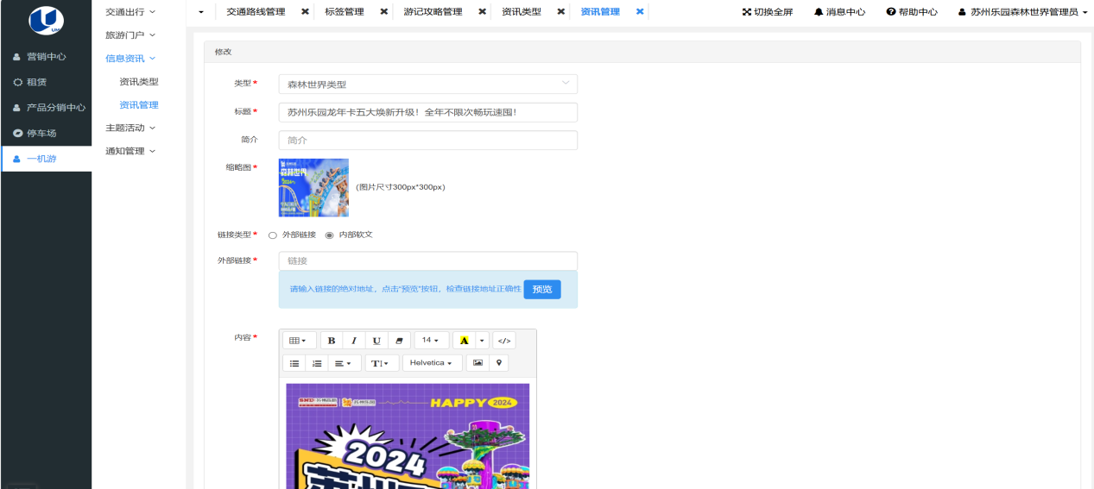
Task: Open the font size 14 dropdown
Action: (431, 341)
